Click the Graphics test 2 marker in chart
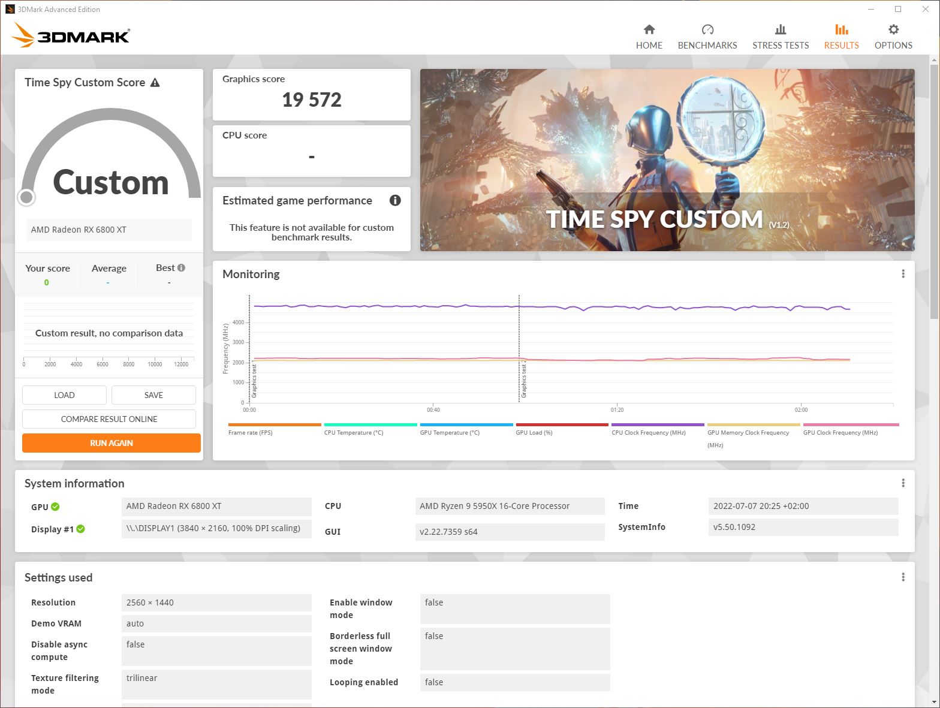 523,380
